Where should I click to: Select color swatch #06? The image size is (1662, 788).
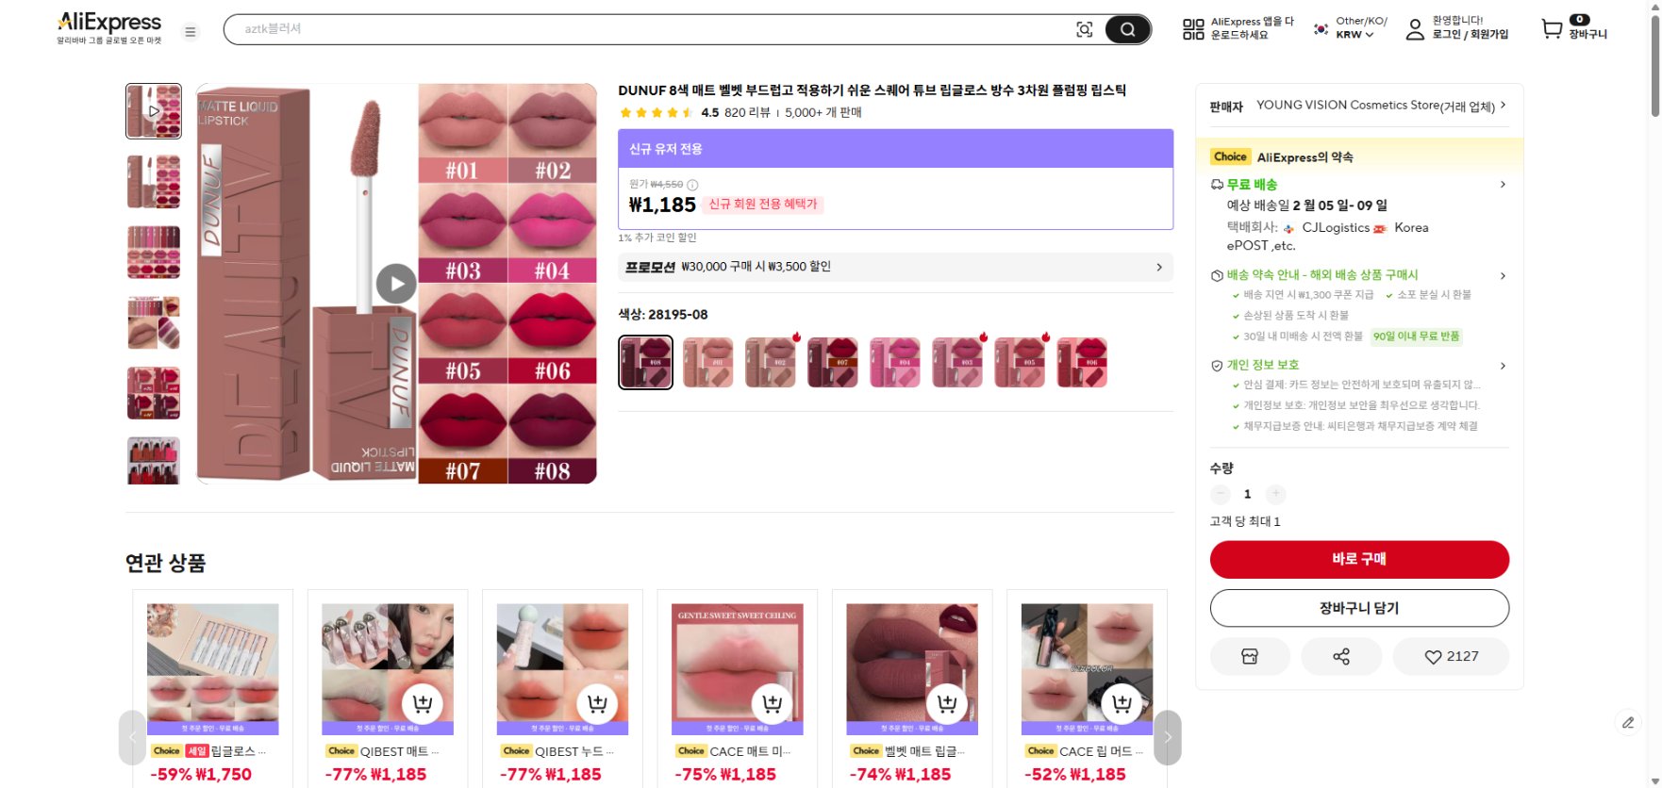(x=1082, y=362)
